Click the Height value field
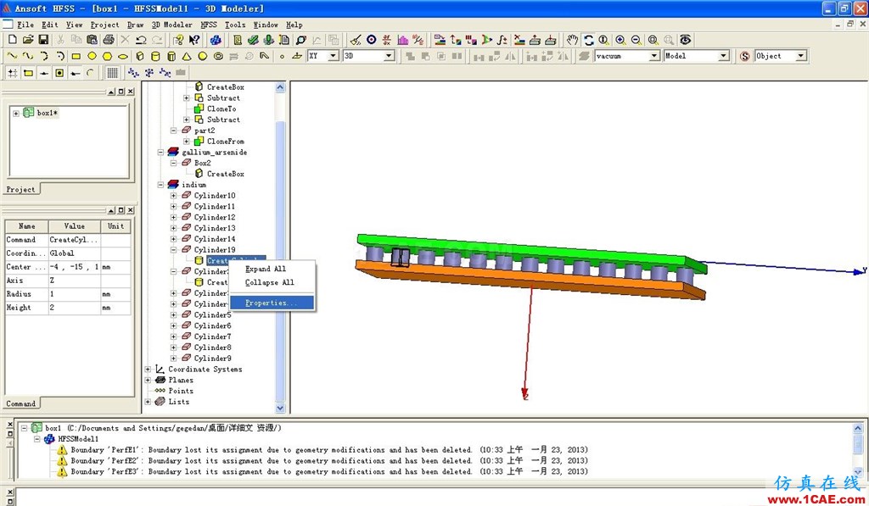The image size is (869, 506). click(x=75, y=308)
